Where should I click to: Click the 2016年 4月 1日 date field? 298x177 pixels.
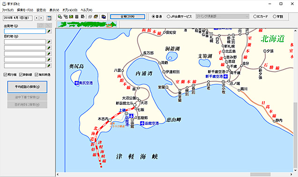coord(18,18)
